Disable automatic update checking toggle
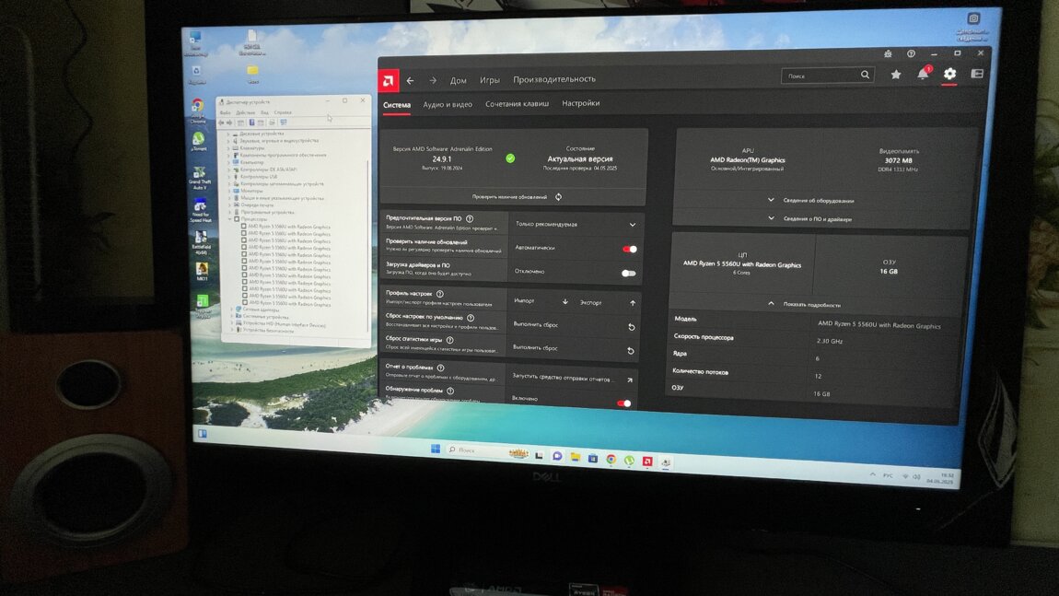This screenshot has height=596, width=1059. click(629, 249)
